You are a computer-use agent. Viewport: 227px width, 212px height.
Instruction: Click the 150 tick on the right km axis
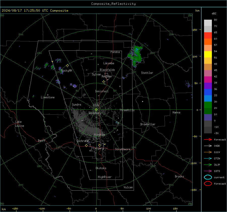click(195, 30)
